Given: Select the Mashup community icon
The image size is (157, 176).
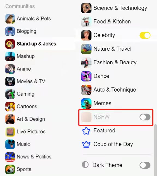Looking at the screenshot, I should (x=10, y=56).
